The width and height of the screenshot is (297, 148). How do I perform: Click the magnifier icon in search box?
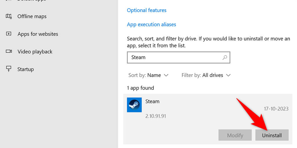point(224,57)
